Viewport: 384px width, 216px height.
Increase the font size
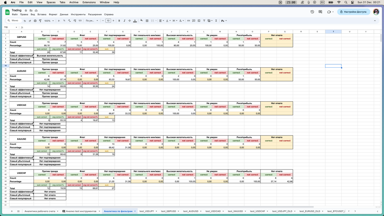113,21
